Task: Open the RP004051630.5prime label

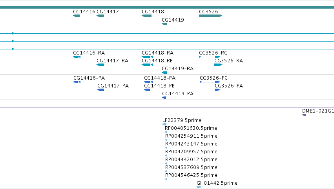Action: tap(191, 128)
